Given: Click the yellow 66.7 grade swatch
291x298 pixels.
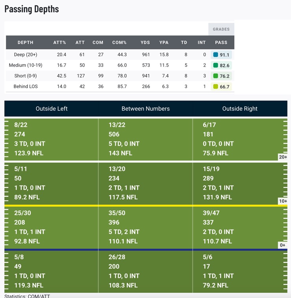Looking at the screenshot, I should (x=215, y=87).
